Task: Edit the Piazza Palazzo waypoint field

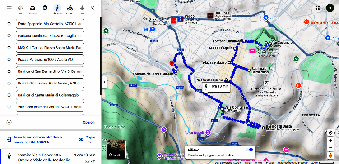Action: point(50,59)
